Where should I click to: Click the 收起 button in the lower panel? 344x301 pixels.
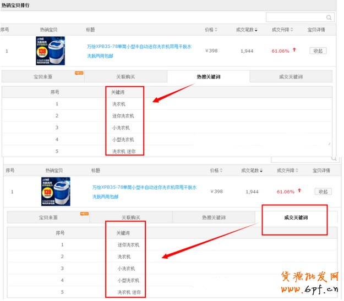coord(323,192)
